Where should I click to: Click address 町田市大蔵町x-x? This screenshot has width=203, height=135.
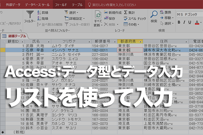(166, 128)
